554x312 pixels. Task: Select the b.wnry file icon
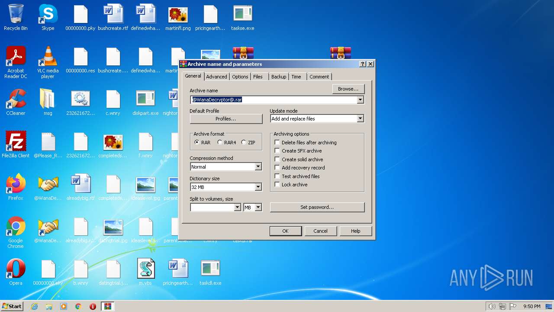81,273
